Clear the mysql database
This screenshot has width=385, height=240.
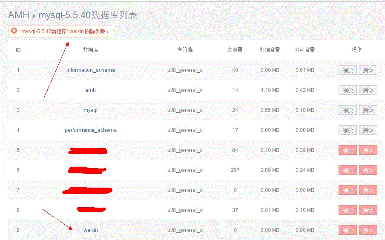[x=368, y=111]
